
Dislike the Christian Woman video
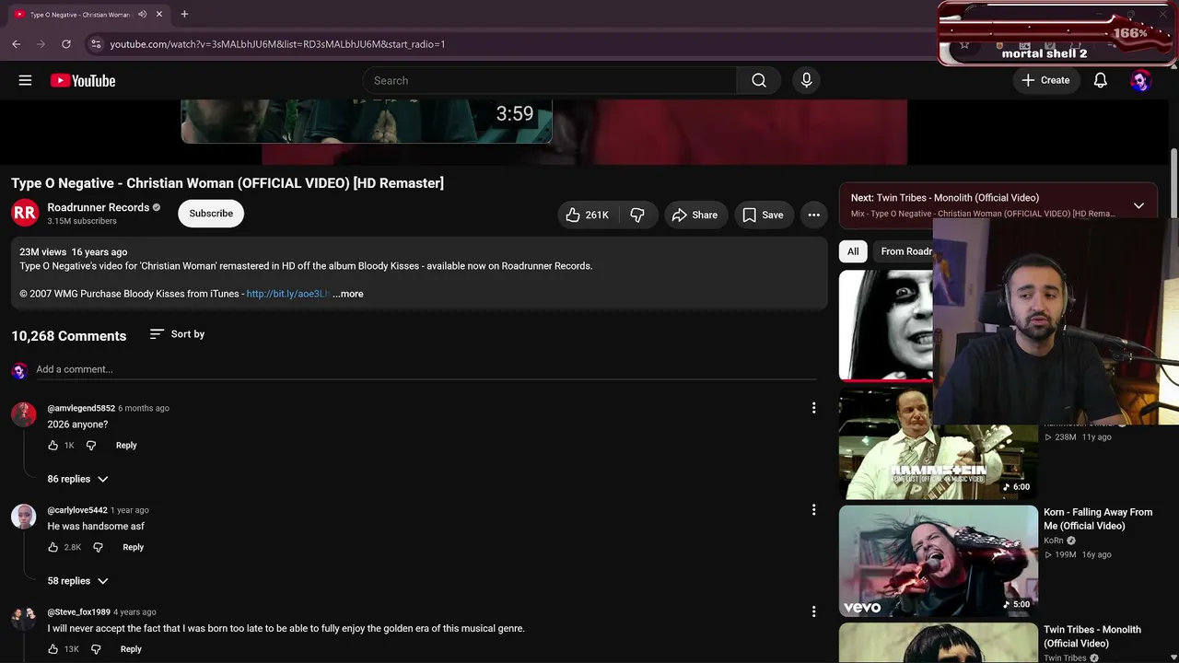point(637,215)
